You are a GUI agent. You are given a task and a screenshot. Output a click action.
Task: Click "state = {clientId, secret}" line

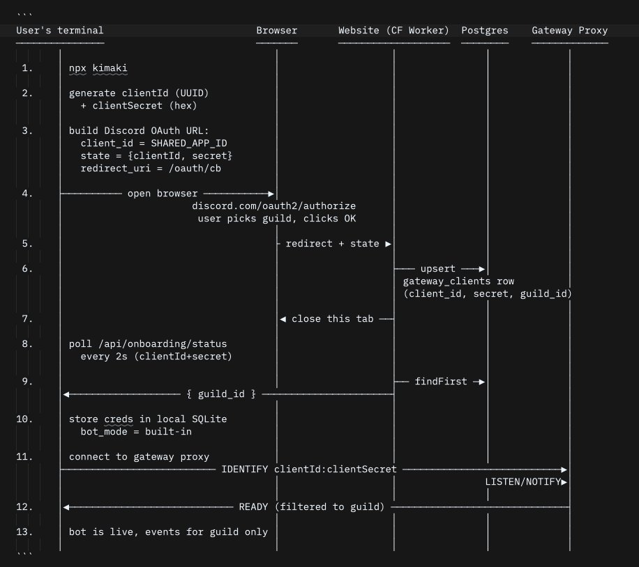pyautogui.click(x=156, y=156)
